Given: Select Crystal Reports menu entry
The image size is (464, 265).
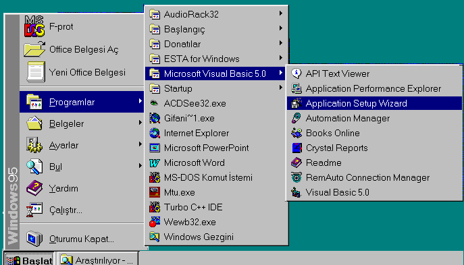Looking at the screenshot, I should 374,148.
